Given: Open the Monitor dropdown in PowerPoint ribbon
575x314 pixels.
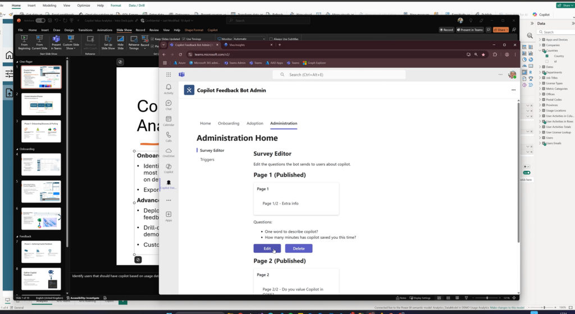Looking at the screenshot, I should (x=249, y=39).
